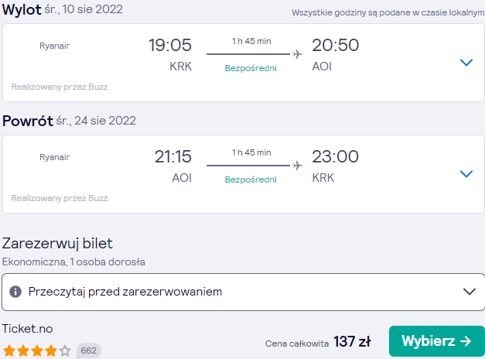Open the 662 reviews count badge

point(88,350)
